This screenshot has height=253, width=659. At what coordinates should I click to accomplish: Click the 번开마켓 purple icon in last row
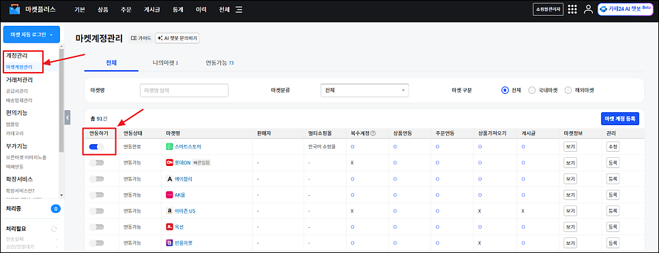(x=169, y=243)
